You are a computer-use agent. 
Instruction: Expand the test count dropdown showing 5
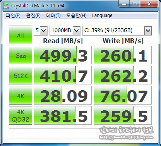click(x=43, y=31)
